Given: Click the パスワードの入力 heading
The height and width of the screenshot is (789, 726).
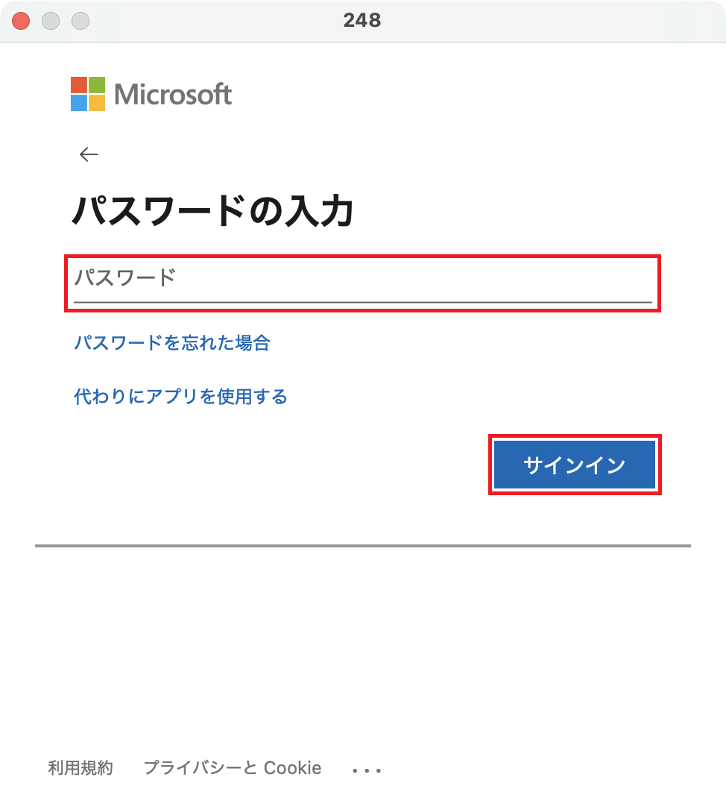Looking at the screenshot, I should tap(212, 212).
